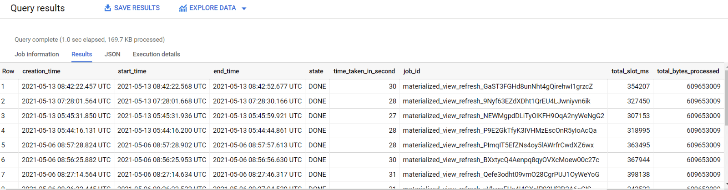Click the end_time column header

pyautogui.click(x=226, y=71)
